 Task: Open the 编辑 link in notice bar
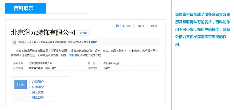click(93, 42)
